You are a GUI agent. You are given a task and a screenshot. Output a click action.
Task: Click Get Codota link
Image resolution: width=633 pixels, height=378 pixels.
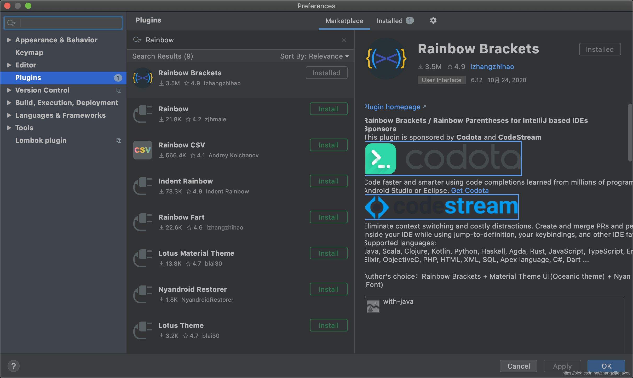click(470, 190)
